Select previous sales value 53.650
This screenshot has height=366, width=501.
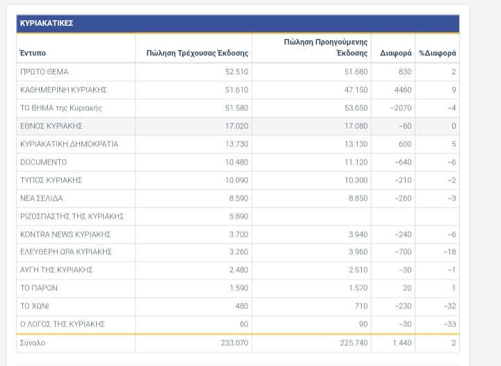point(356,108)
